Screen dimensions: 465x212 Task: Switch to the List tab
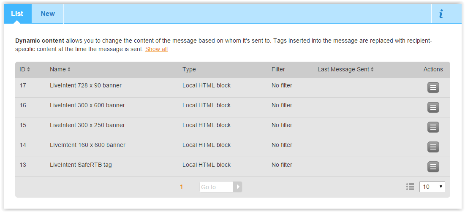tap(17, 14)
